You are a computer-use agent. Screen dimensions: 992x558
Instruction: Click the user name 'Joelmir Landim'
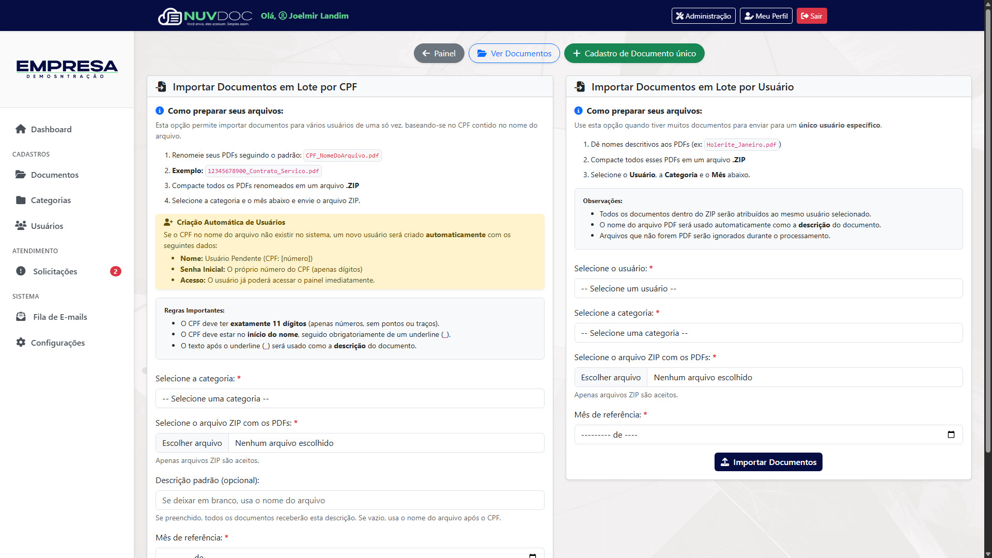(318, 16)
